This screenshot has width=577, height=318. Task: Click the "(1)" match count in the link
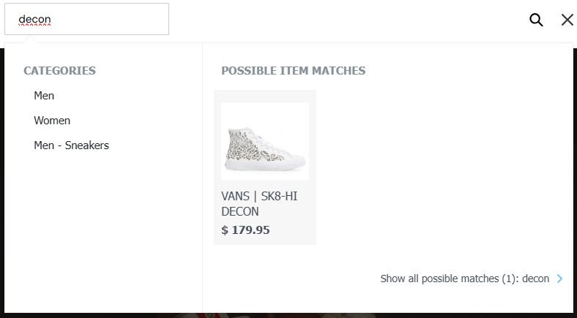[x=510, y=279]
